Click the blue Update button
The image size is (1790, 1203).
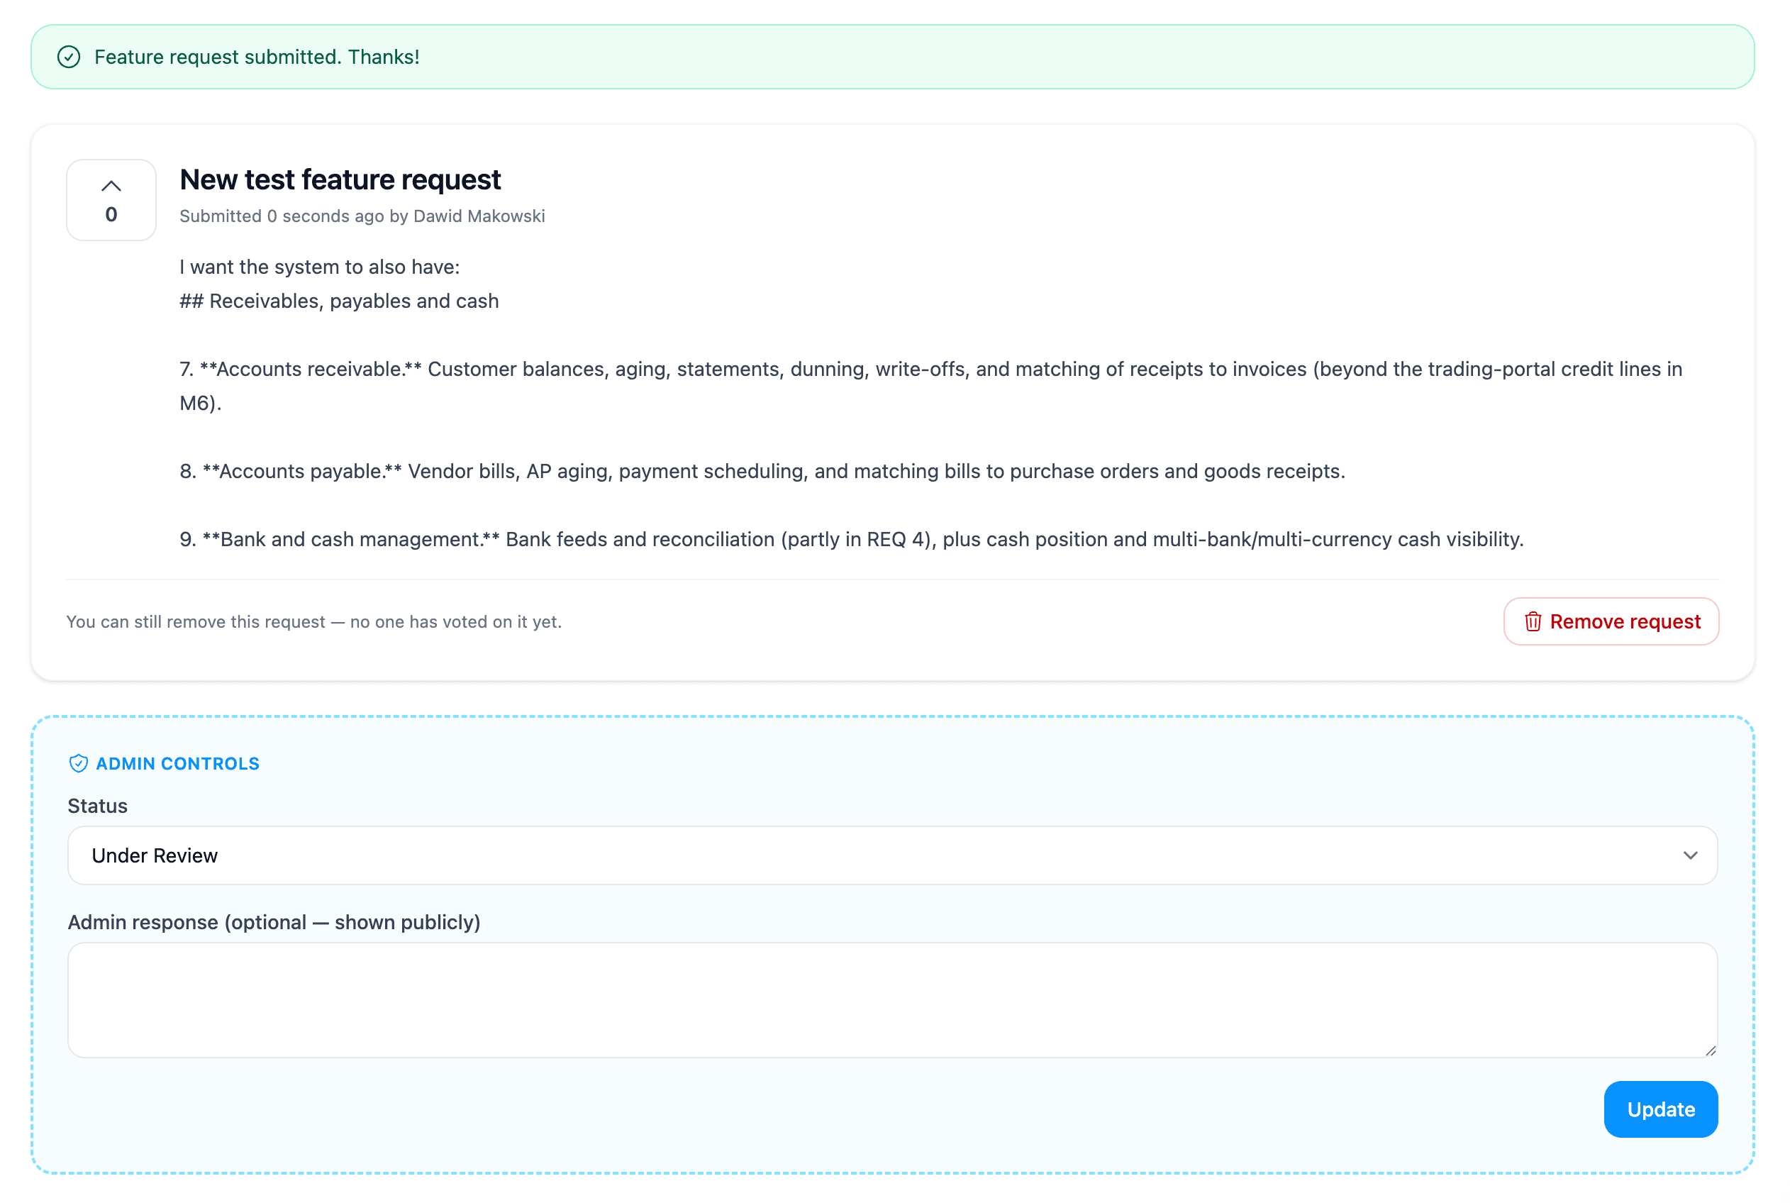1660,1109
